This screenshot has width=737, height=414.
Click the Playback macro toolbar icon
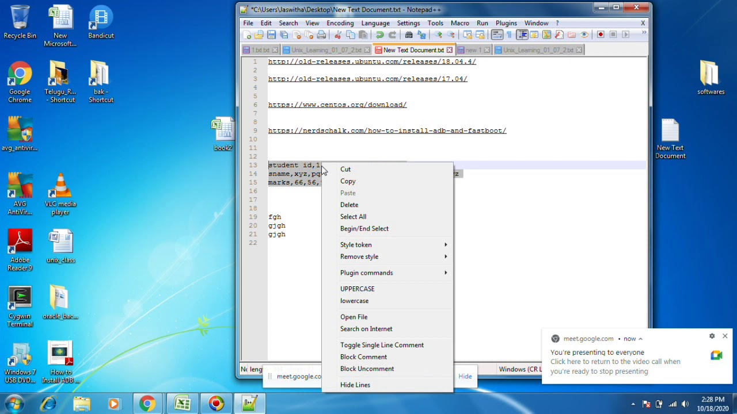coord(626,34)
